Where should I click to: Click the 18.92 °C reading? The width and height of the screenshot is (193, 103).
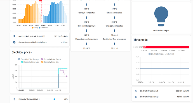coord(114,48)
